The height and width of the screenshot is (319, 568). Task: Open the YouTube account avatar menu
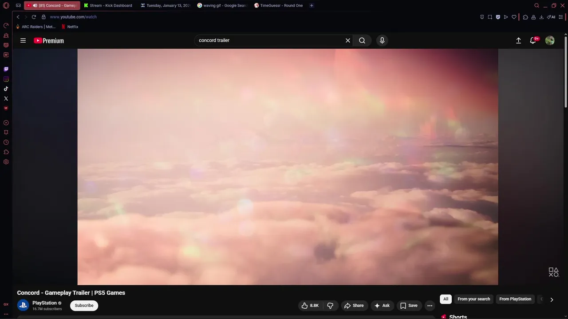[550, 40]
